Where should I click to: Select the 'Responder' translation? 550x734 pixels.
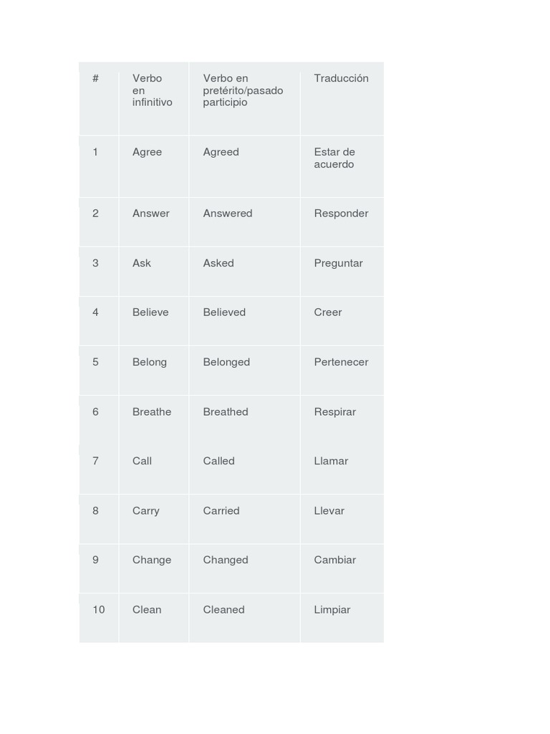tap(341, 214)
